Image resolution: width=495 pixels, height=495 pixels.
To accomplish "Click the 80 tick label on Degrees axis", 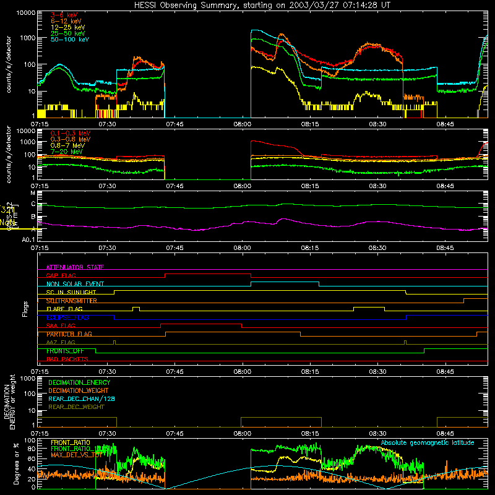I will [x=32, y=449].
